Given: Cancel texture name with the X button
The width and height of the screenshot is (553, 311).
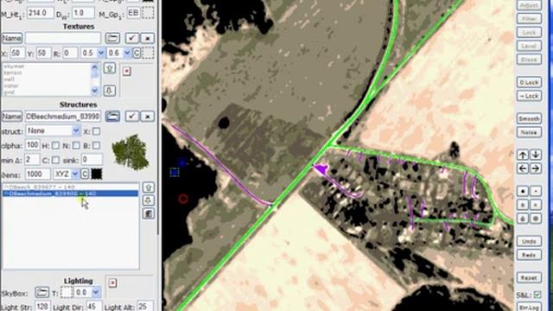Looking at the screenshot, I should [x=148, y=38].
